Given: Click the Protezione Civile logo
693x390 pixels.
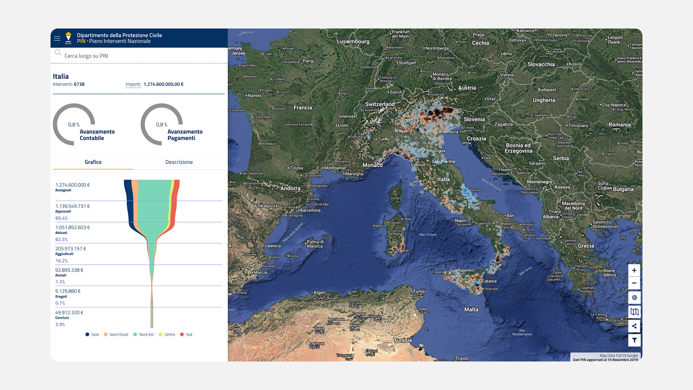Looking at the screenshot, I should [68, 38].
